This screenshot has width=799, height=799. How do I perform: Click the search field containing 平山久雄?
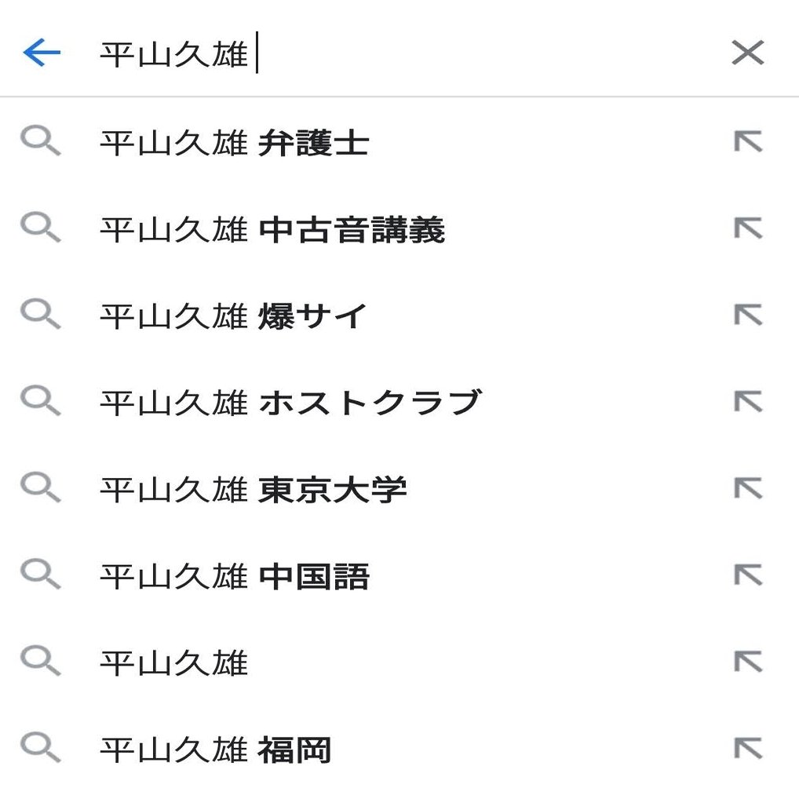(x=392, y=54)
